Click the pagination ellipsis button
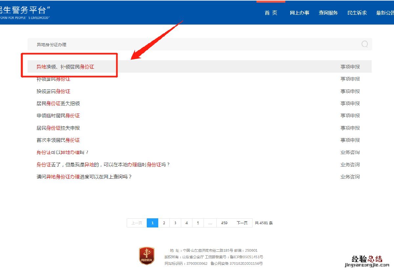 pos(210,223)
